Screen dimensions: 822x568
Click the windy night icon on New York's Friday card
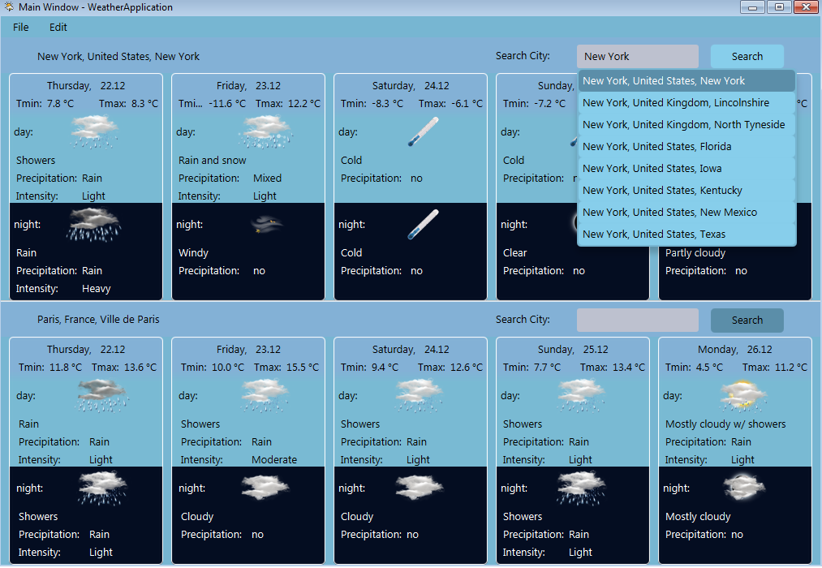tap(266, 225)
